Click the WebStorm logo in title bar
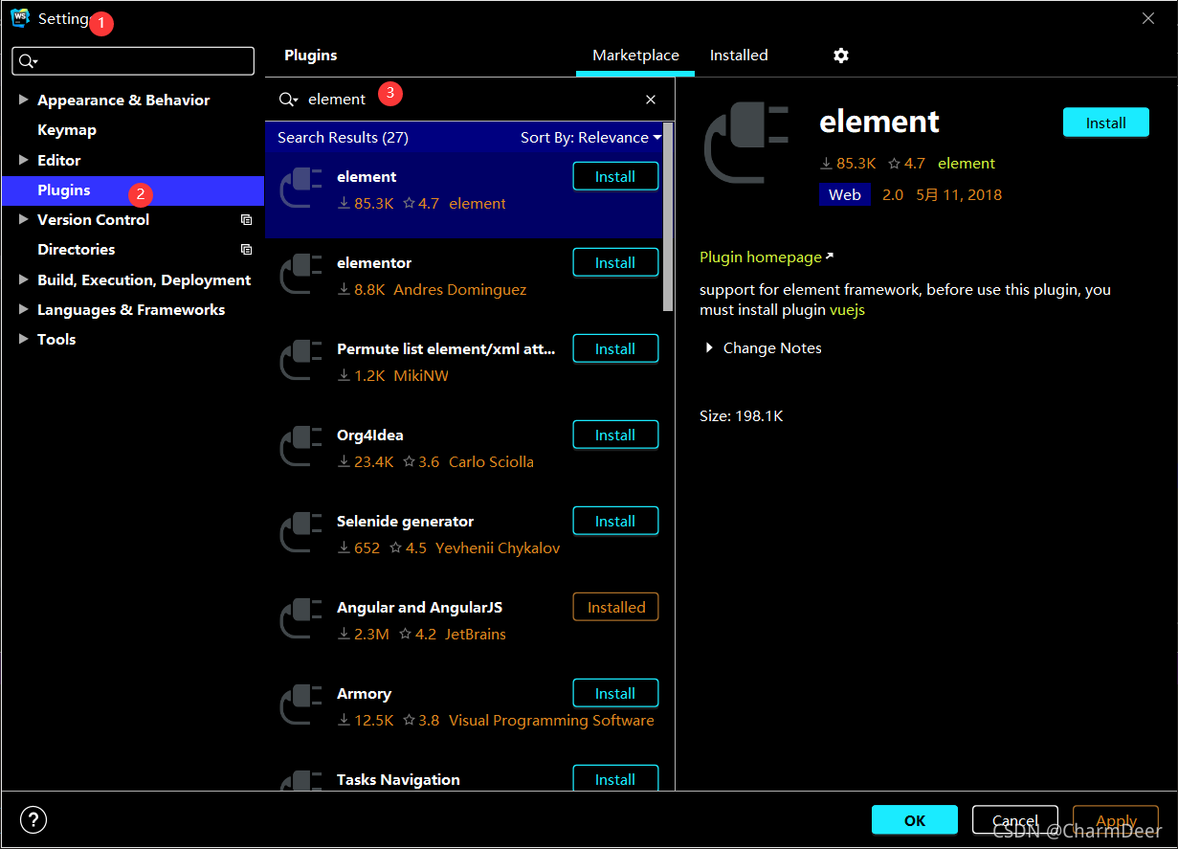 [x=20, y=18]
